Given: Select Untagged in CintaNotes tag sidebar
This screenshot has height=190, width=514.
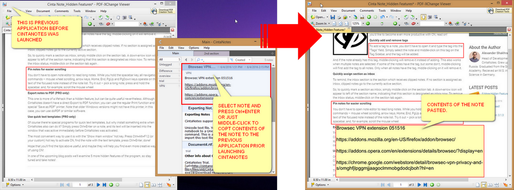Looking at the screenshot, I should (x=169, y=64).
